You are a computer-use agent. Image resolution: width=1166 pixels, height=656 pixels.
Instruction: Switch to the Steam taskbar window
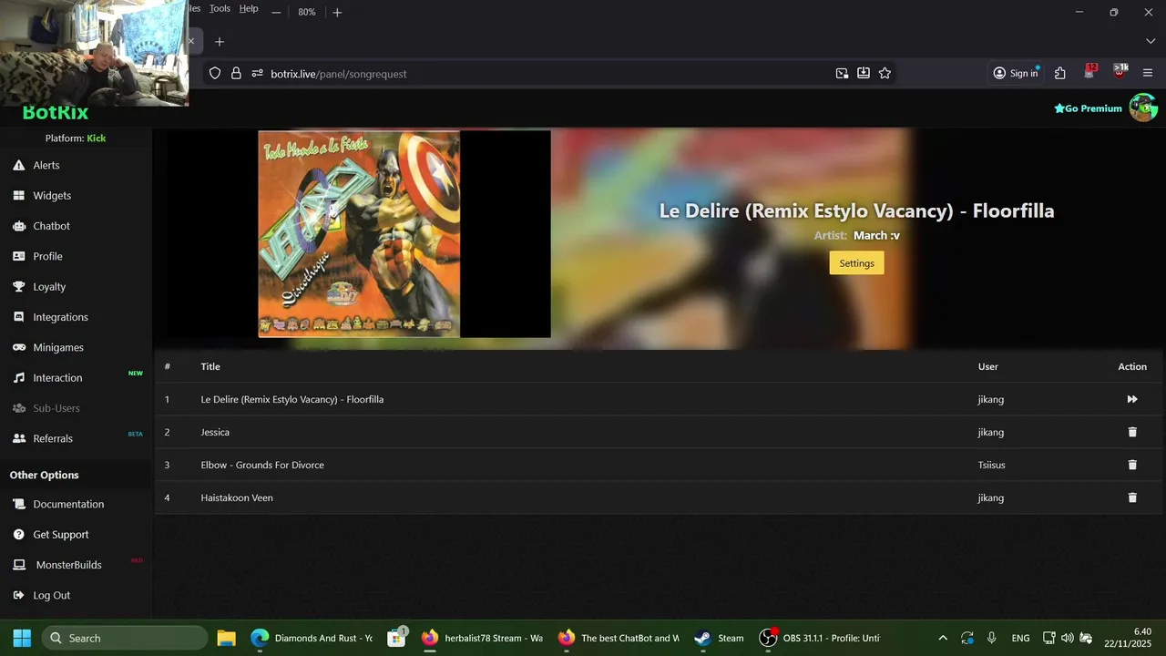[719, 638]
